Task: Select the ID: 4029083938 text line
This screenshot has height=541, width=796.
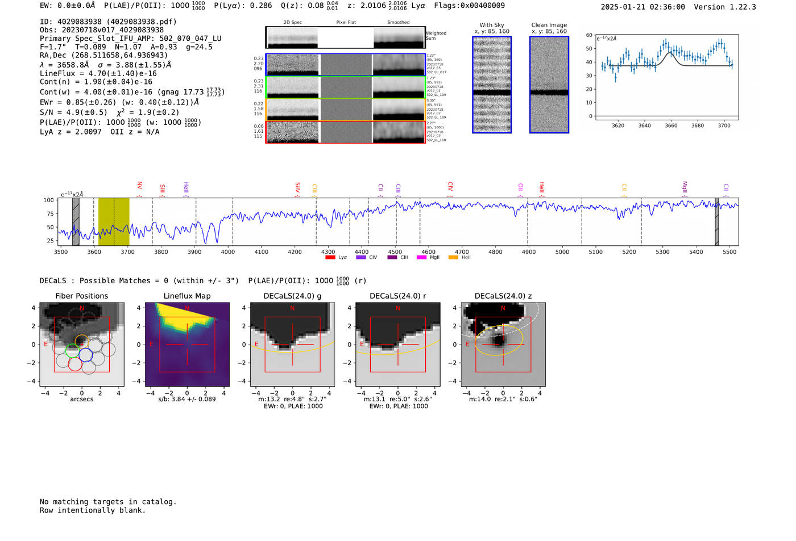Action: pyautogui.click(x=108, y=22)
